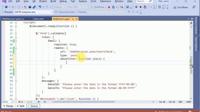Click the Open File folder icon
The height and width of the screenshot is (112, 200).
click(x=25, y=7)
